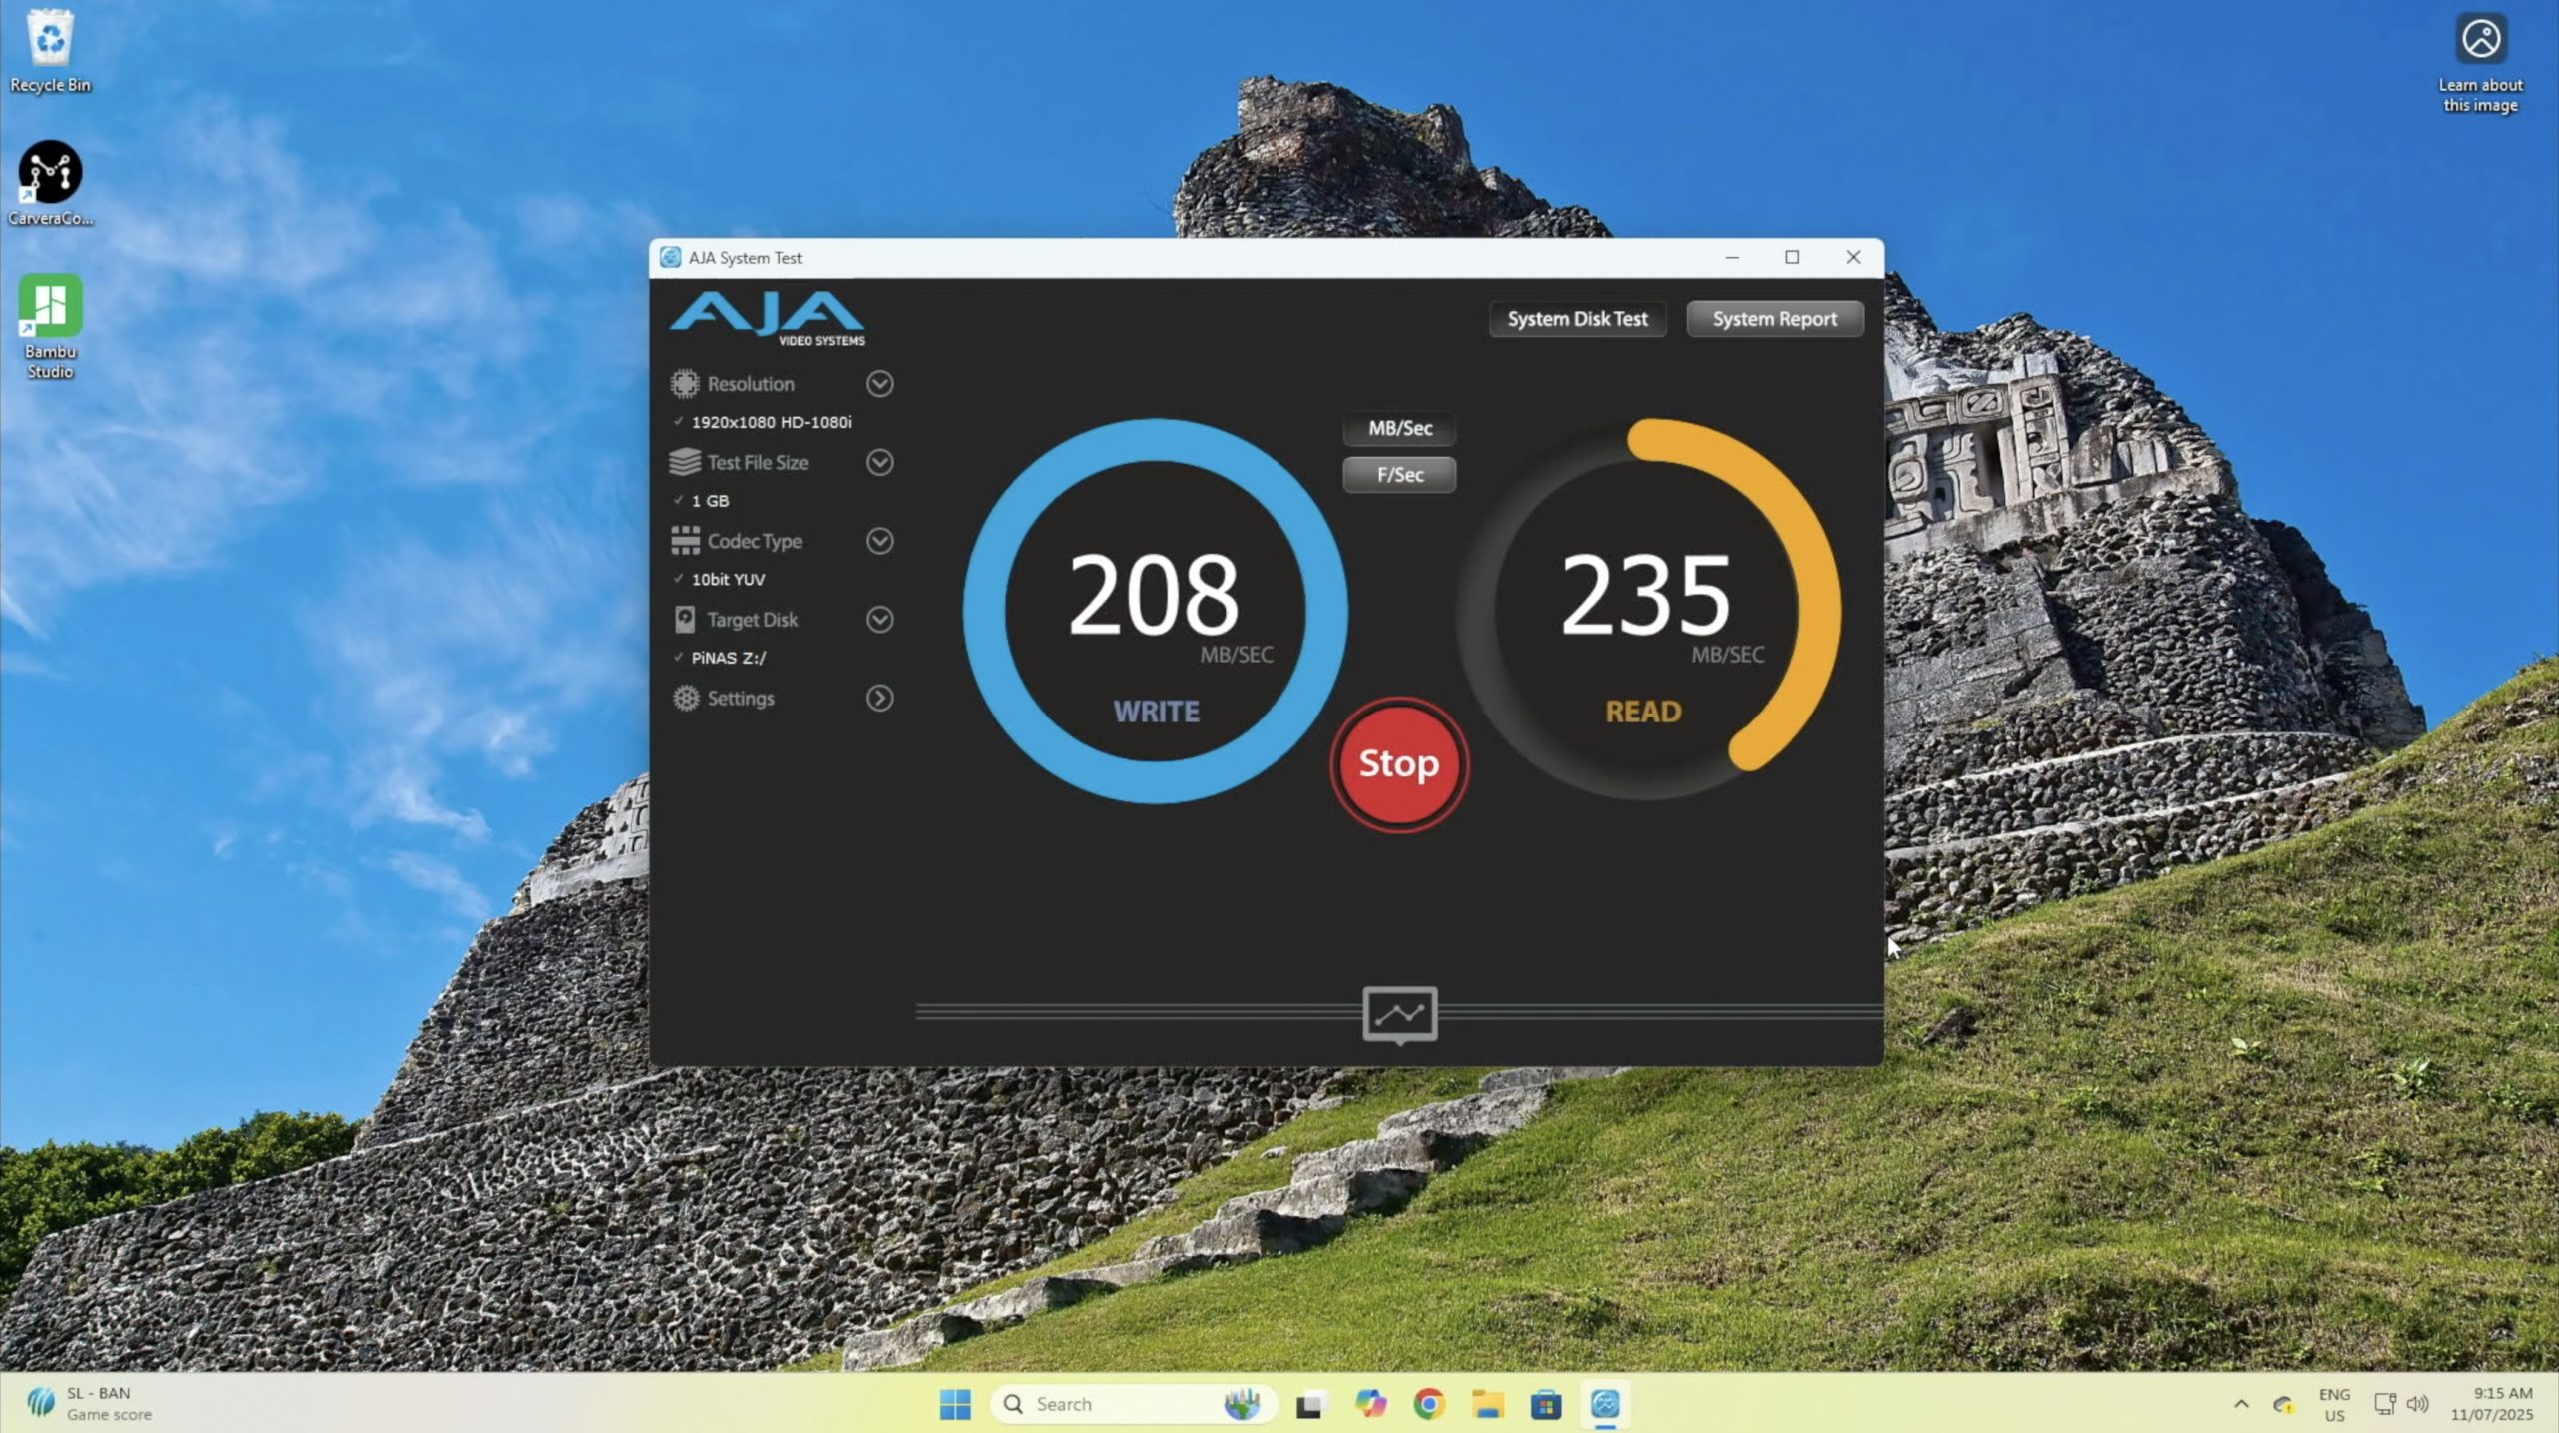Expand the Target Disk dropdown arrow
Viewport: 2559px width, 1433px height.
879,620
